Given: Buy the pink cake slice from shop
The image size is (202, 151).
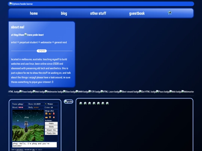Looking at the screenshot, I should (x=54, y=117).
